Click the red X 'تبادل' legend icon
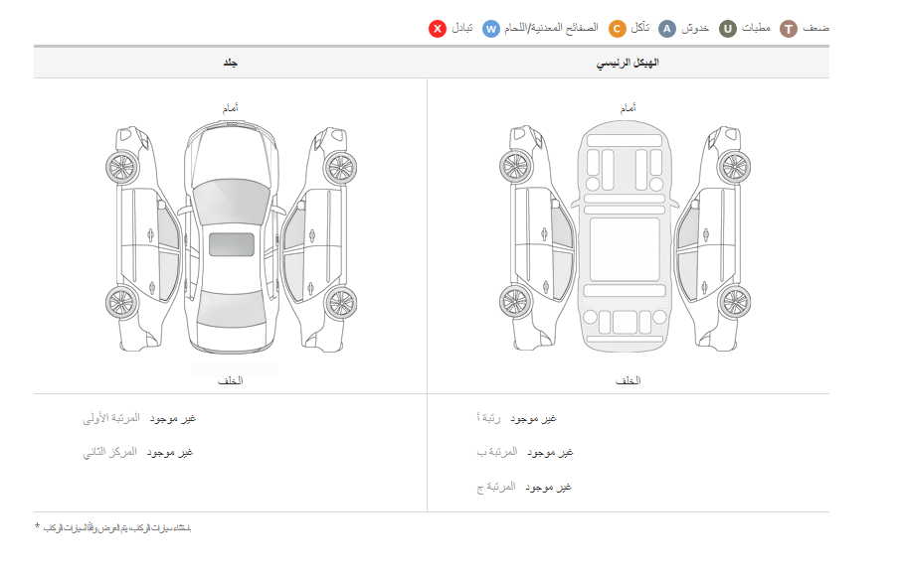Screen dimensions: 899x577 click(x=438, y=29)
